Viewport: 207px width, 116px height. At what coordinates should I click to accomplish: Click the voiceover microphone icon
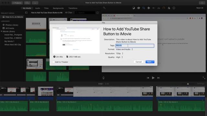coord(103,78)
